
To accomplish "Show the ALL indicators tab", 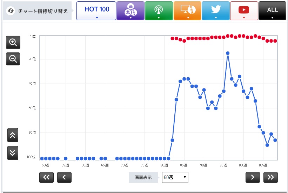I will pyautogui.click(x=272, y=11).
